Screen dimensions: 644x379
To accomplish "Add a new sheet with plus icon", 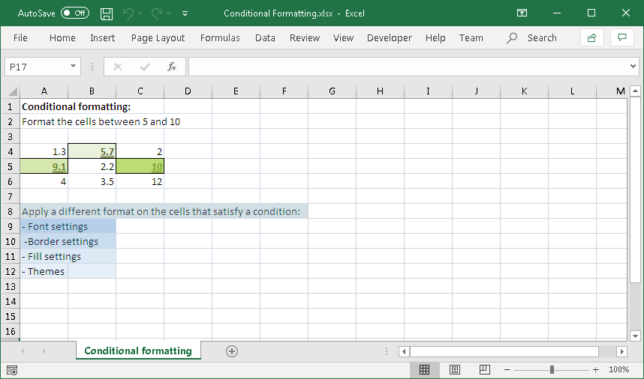I will pos(232,351).
